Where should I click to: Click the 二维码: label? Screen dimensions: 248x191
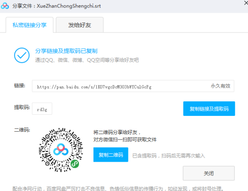tap(22, 130)
